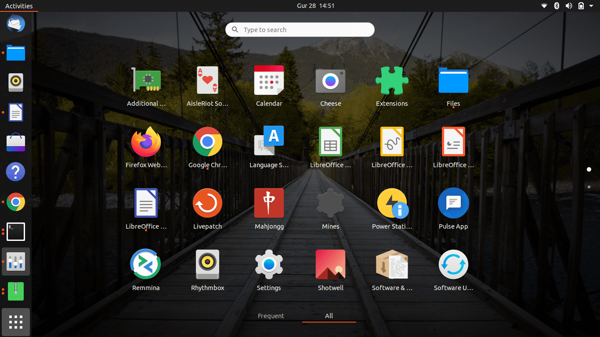Open the Livepatch app
This screenshot has height=337, width=600.
point(207,203)
